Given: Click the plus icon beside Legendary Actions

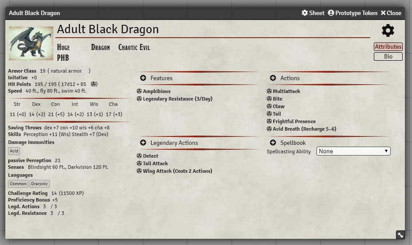Looking at the screenshot, I should coord(143,143).
